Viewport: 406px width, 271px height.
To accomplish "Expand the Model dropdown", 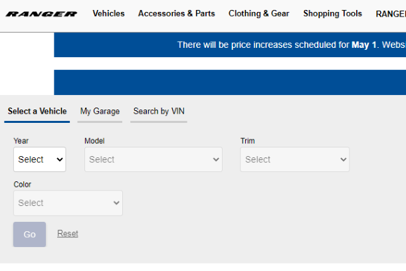I will (153, 159).
